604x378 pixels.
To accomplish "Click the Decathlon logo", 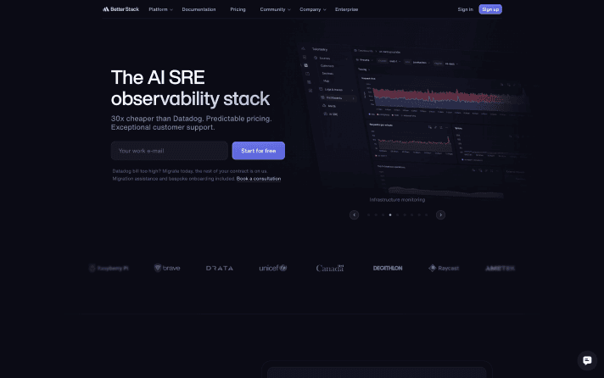I will click(388, 268).
